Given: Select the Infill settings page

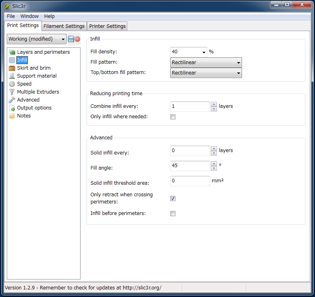Looking at the screenshot, I should (22, 60).
